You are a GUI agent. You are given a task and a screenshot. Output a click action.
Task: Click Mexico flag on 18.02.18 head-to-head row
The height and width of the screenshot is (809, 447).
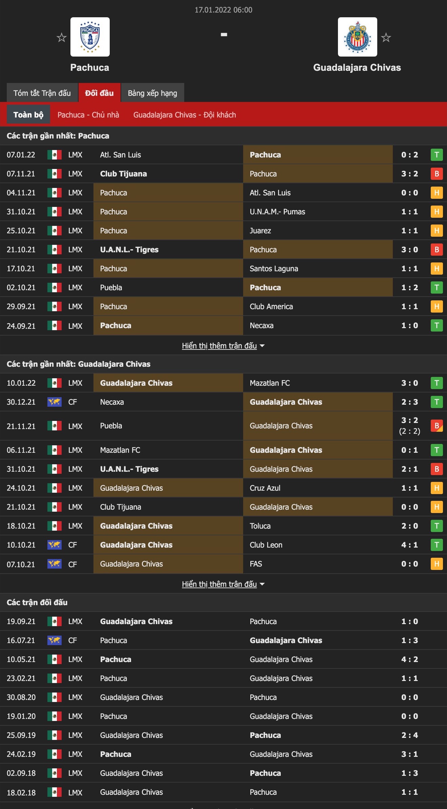[x=55, y=792]
